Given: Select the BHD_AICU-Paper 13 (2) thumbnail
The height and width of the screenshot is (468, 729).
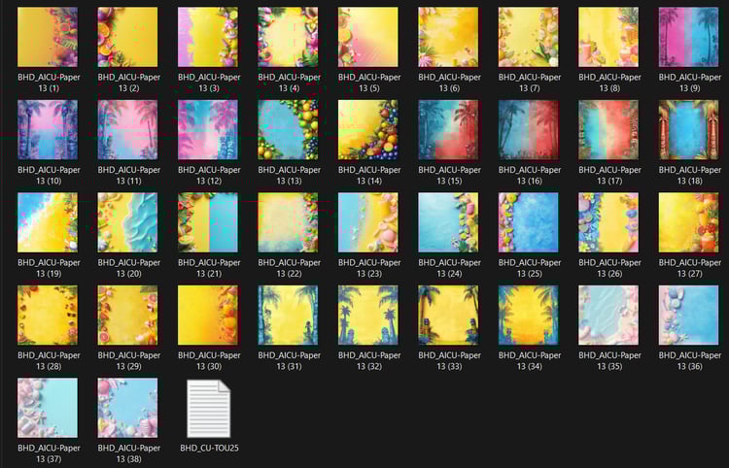Looking at the screenshot, I should click(127, 37).
